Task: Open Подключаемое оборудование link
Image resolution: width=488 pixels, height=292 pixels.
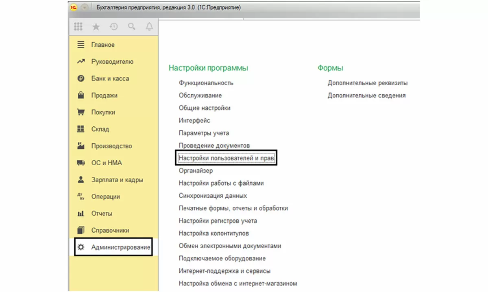Action: 222,258
